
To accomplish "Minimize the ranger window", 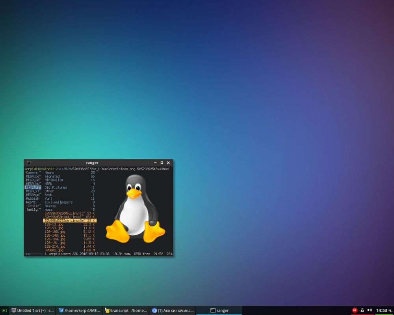I will [x=155, y=163].
